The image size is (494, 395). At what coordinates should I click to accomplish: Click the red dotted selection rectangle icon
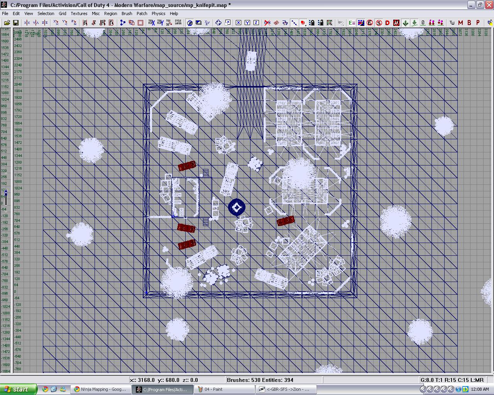(x=140, y=23)
